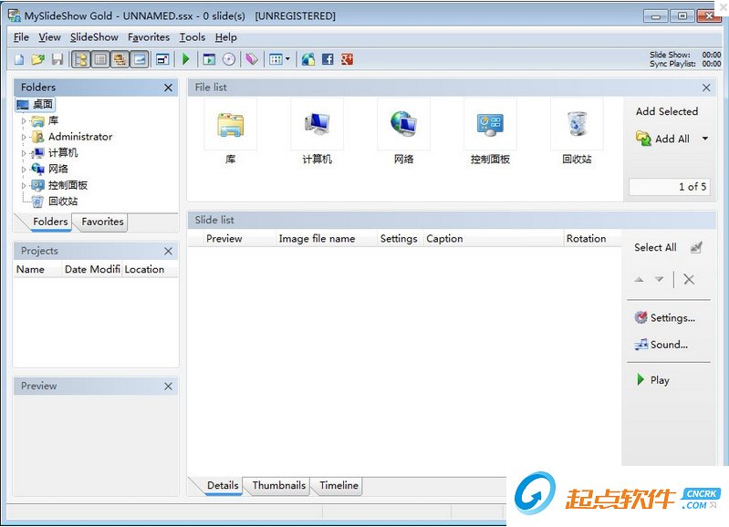Viewport: 729px width, 527px height.
Task: Open the Help menu
Action: pos(226,37)
